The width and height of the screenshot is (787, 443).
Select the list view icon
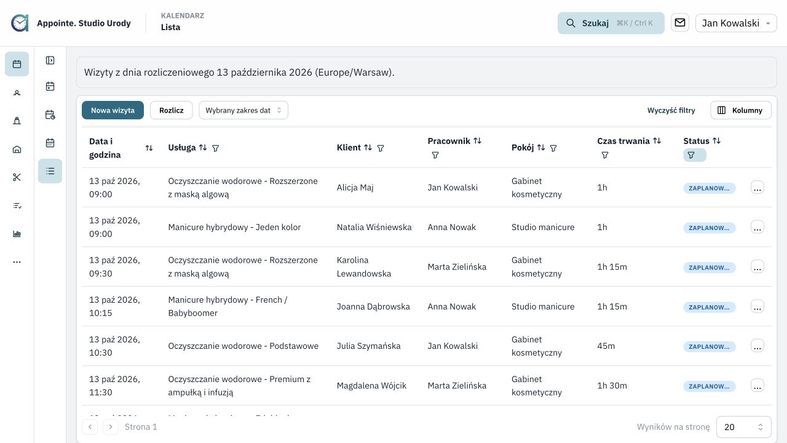50,171
